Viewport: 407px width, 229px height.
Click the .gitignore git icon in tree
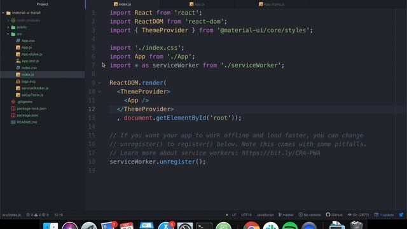pyautogui.click(x=13, y=102)
